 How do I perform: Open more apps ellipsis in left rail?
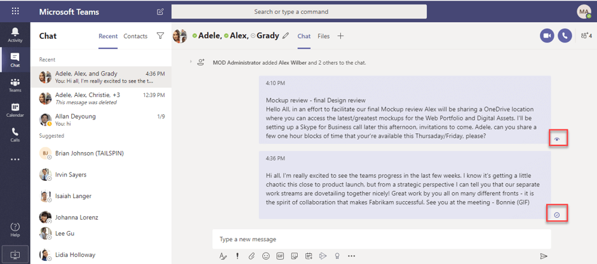tap(15, 159)
